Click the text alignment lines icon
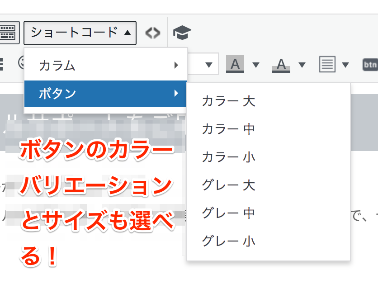 (x=327, y=65)
